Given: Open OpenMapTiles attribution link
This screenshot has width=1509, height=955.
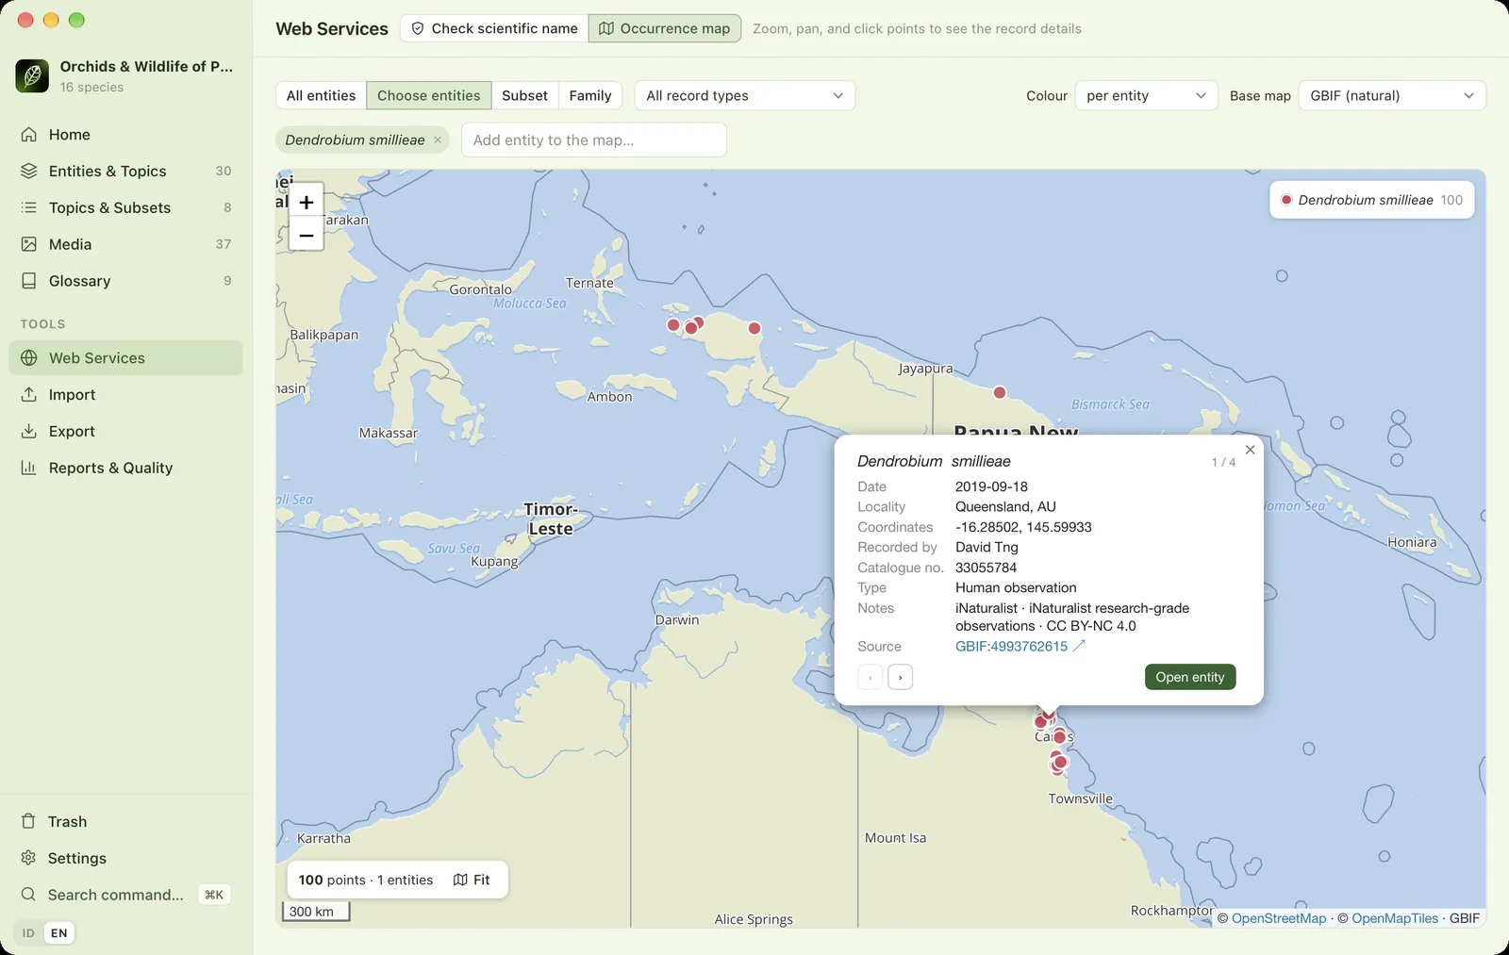Looking at the screenshot, I should click(x=1395, y=919).
